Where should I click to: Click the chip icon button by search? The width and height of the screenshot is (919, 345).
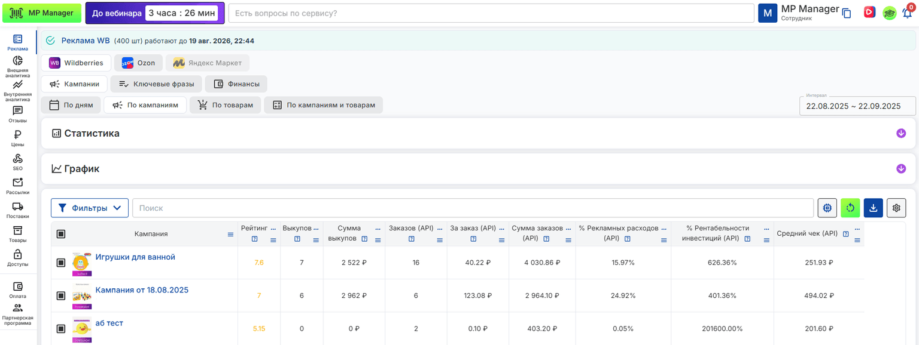pos(827,208)
